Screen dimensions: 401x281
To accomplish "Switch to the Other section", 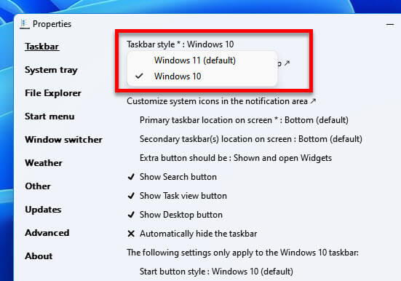I will tap(38, 186).
